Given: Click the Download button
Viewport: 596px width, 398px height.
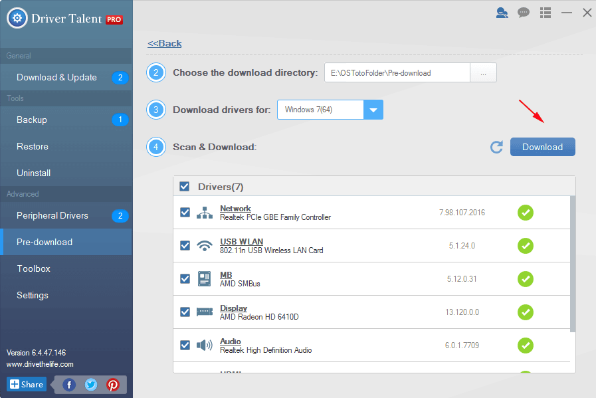Looking at the screenshot, I should [x=542, y=147].
